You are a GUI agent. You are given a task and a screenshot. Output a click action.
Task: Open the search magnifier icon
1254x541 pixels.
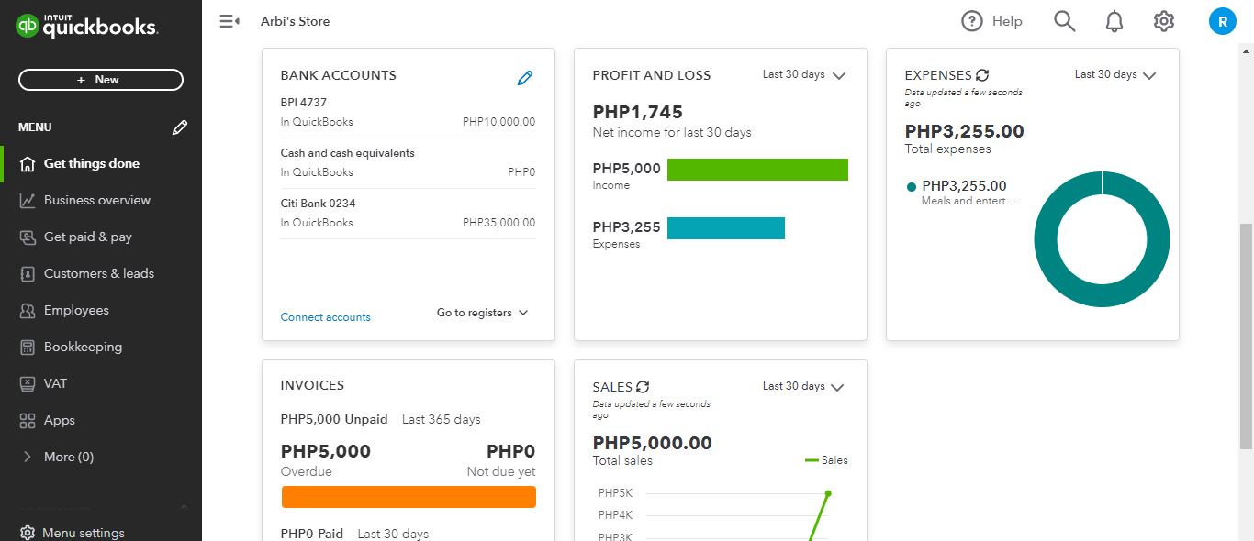[1064, 21]
